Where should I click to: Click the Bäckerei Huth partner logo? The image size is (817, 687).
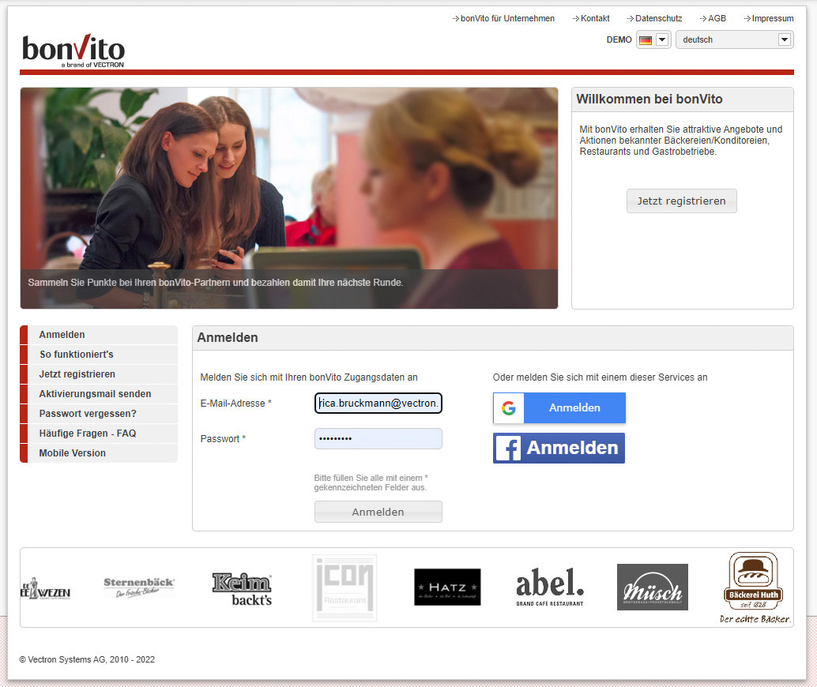(755, 588)
